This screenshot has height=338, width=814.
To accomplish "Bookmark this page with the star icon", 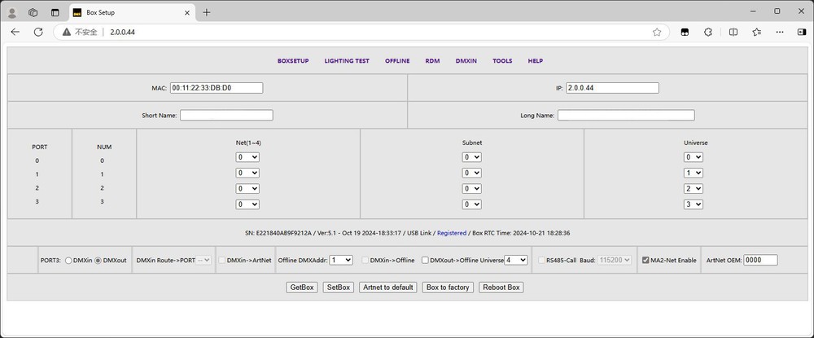I will tap(657, 32).
